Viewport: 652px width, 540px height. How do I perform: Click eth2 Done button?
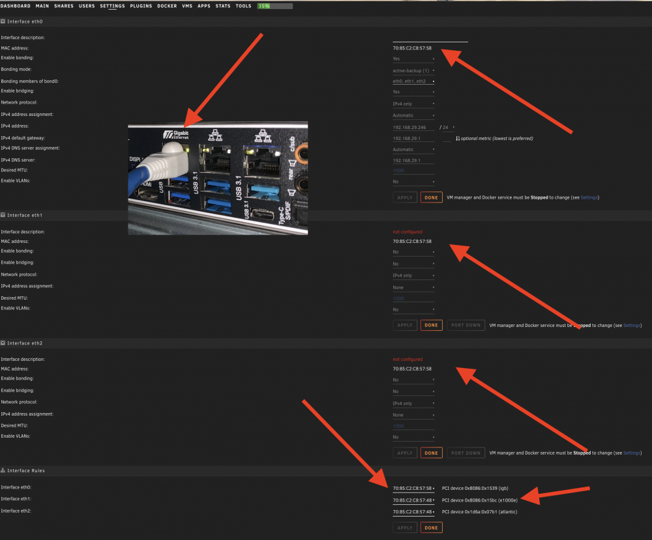431,453
